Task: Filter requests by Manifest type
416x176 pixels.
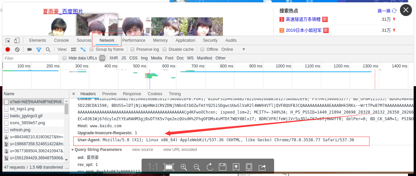Action: (204, 58)
